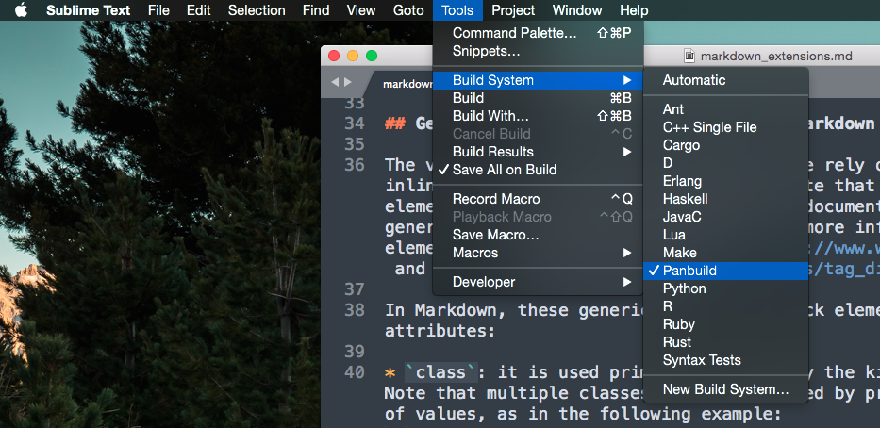Click line number 38 in gutter
880x428 pixels.
(354, 310)
